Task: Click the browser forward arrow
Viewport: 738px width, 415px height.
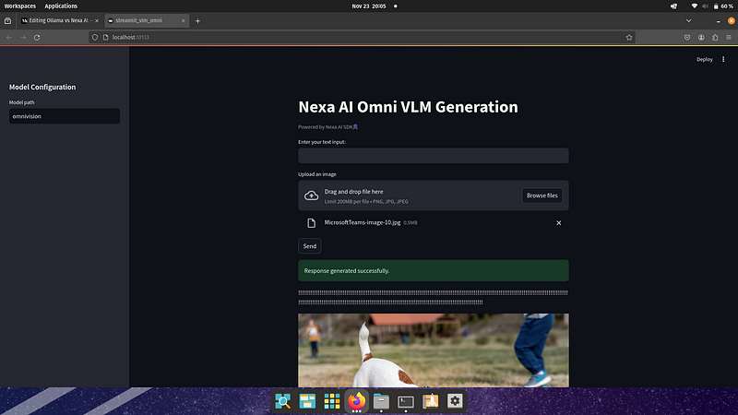Action: point(23,37)
